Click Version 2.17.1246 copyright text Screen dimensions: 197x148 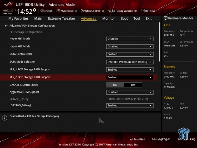[x=98, y=144]
